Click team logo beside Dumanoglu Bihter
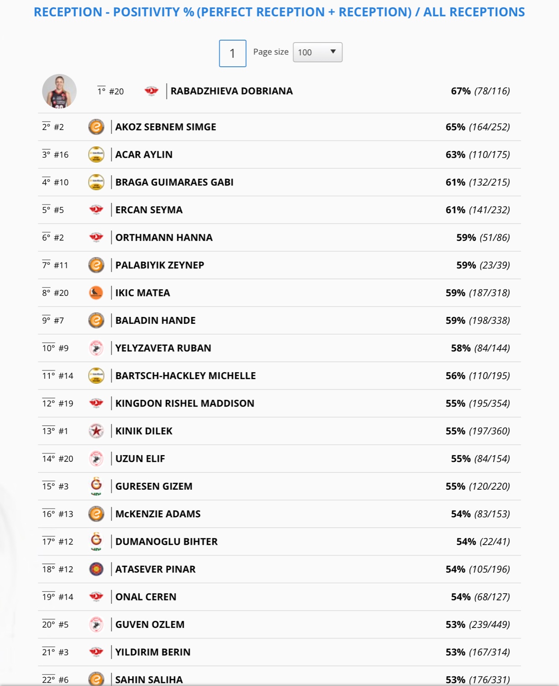 tap(96, 541)
